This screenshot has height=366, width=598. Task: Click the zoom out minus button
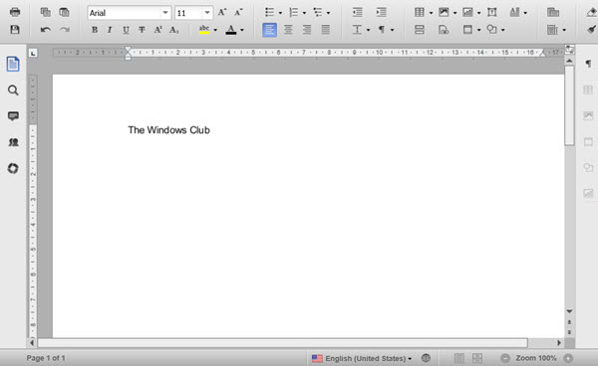[x=505, y=358]
